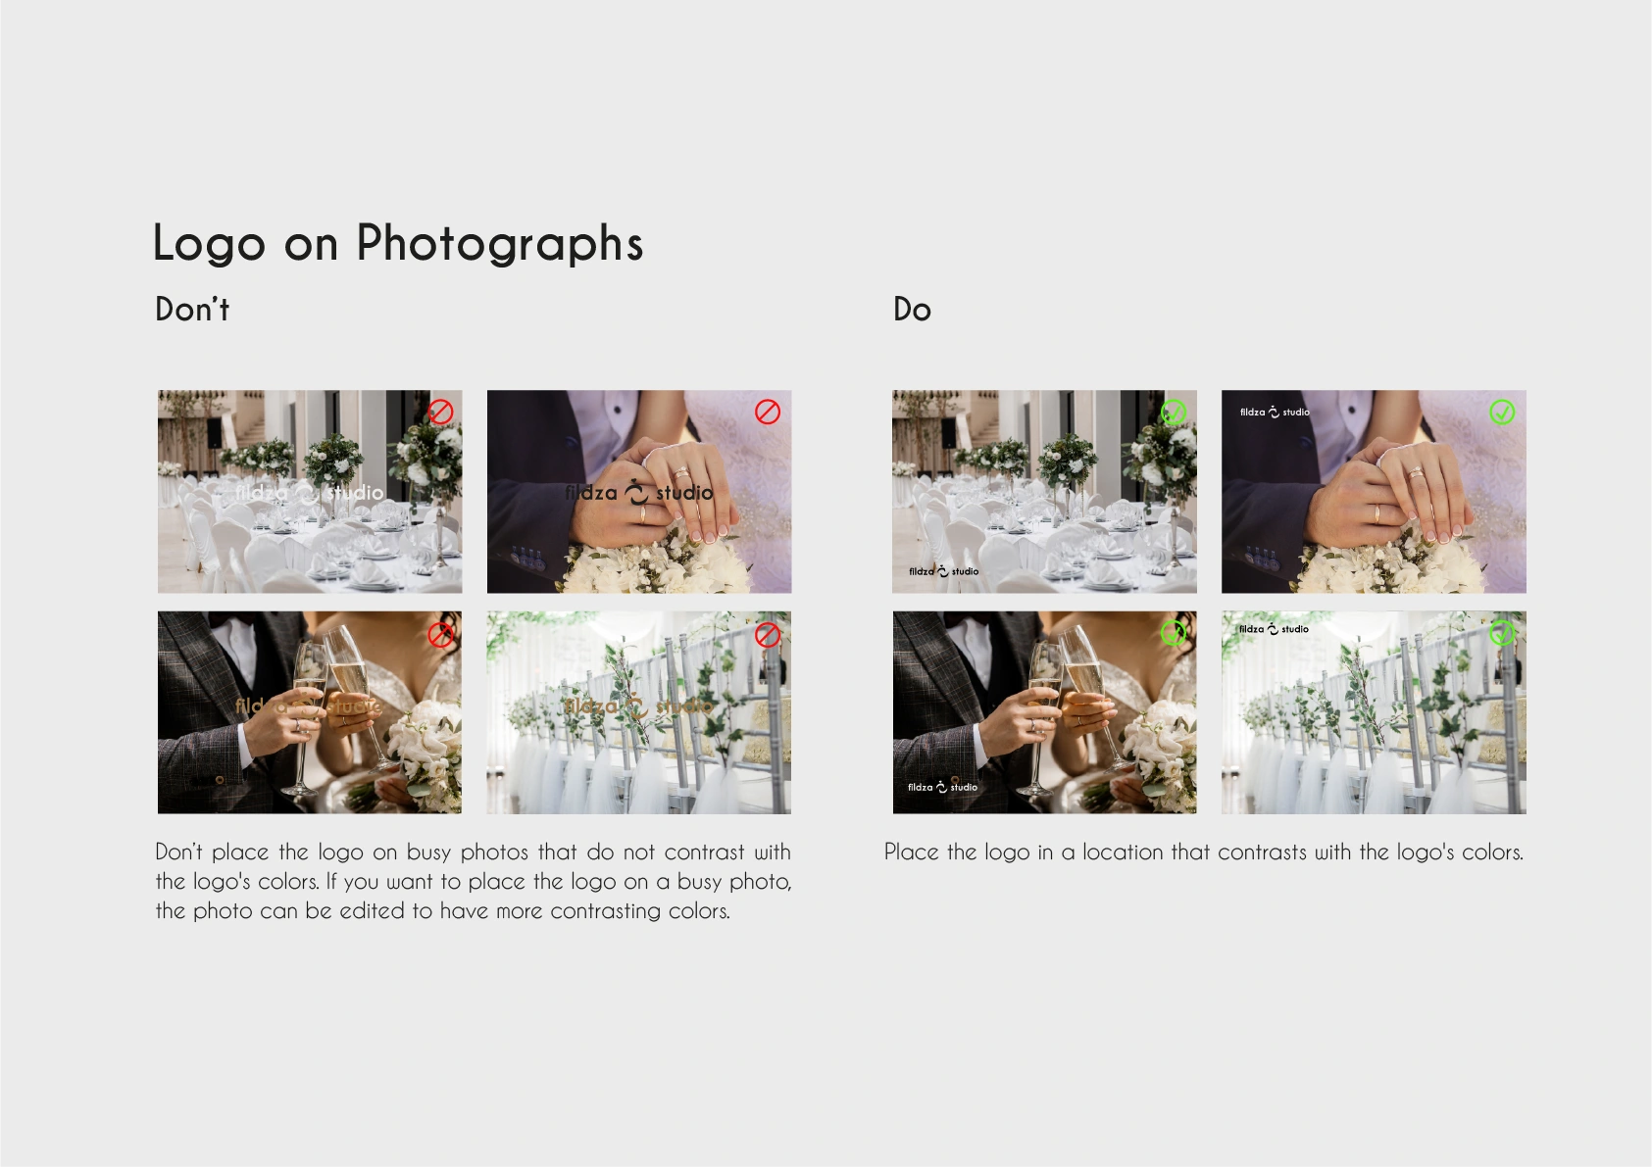Click green checkmark on Do decorated chairs photo
The width and height of the screenshot is (1652, 1168).
point(1502,634)
